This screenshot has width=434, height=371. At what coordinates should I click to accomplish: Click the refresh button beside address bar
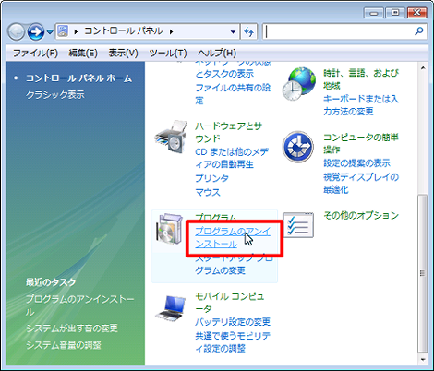[248, 31]
